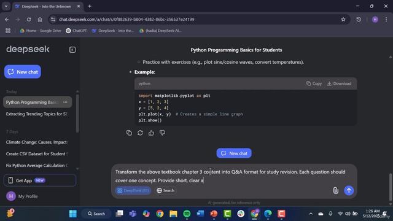Viewport: 393px width, 221px height.
Task: Toggle DeepThink (R1) mode
Action: (x=133, y=190)
